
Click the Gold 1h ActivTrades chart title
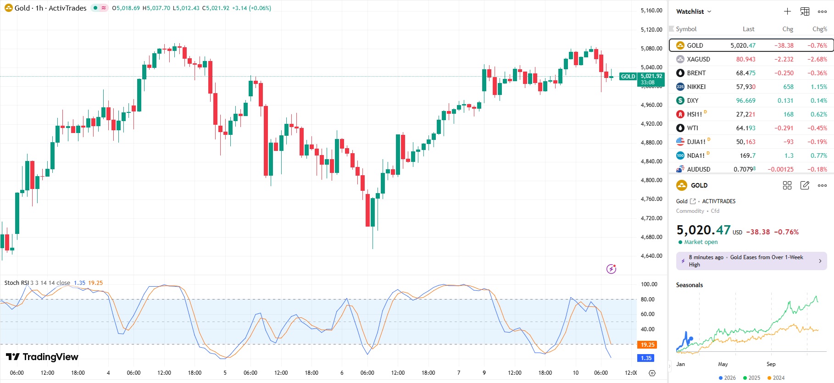tap(50, 8)
